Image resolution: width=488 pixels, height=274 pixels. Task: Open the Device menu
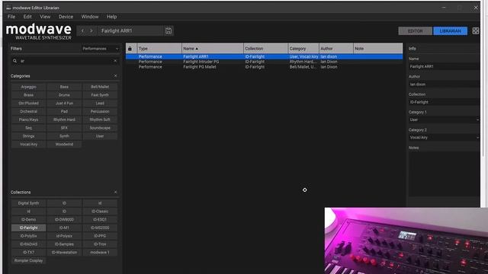(66, 17)
